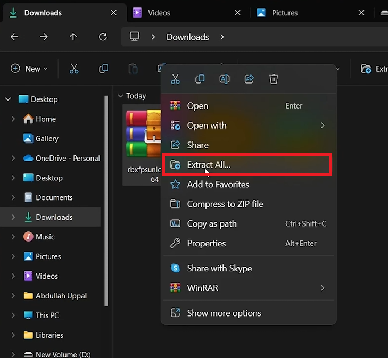Choose Copy as path

(248, 224)
